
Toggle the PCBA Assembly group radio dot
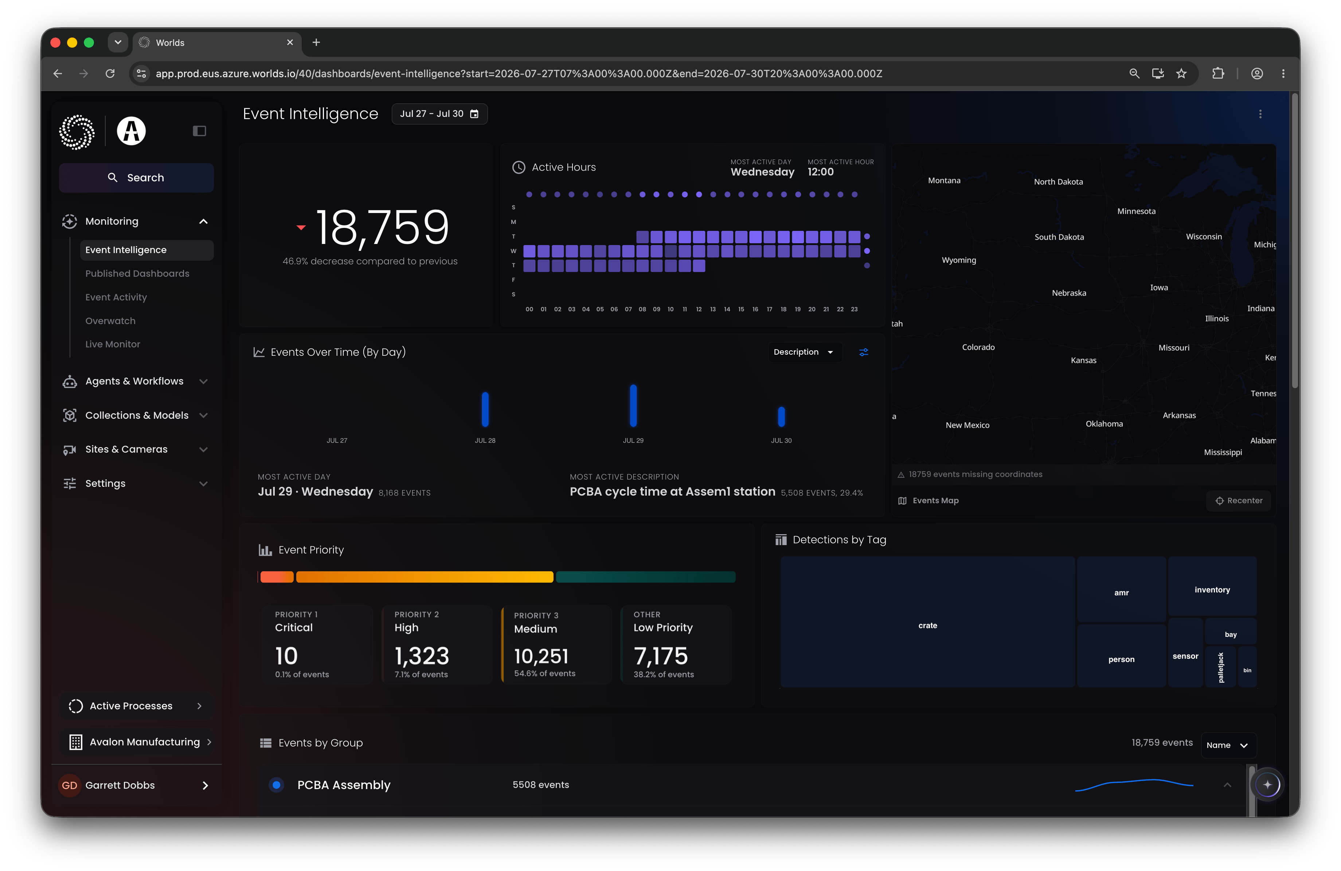pyautogui.click(x=276, y=785)
